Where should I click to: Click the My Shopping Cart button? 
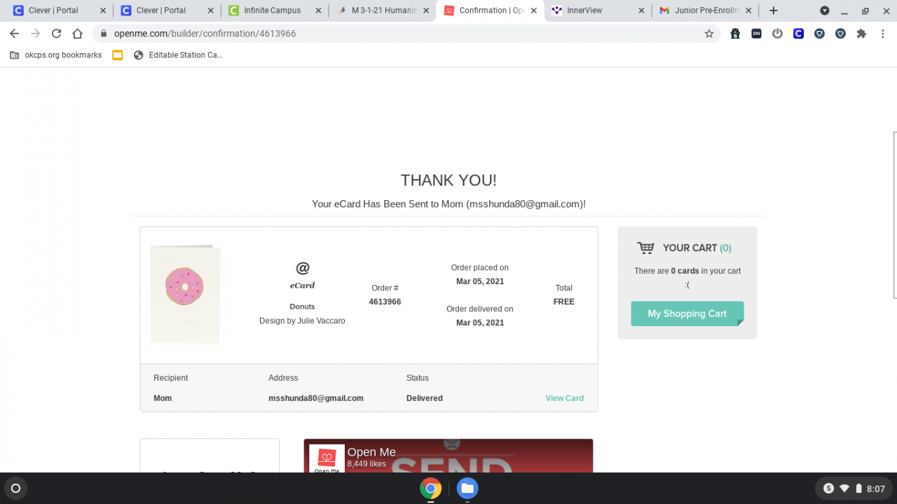click(687, 314)
